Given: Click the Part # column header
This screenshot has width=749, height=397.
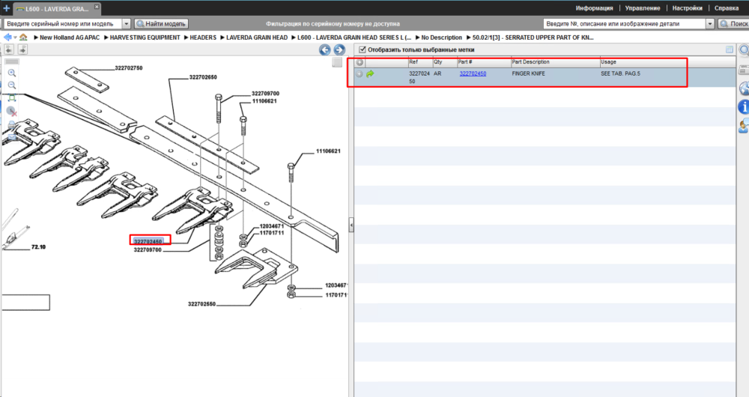Looking at the screenshot, I should tap(484, 62).
